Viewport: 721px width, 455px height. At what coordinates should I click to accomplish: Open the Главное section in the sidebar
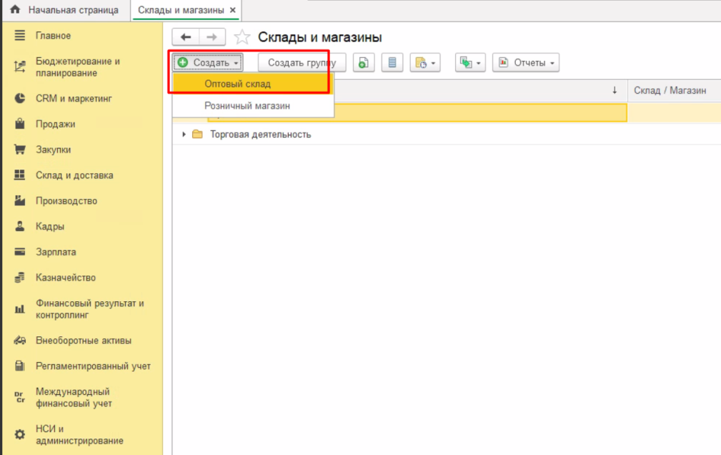53,35
